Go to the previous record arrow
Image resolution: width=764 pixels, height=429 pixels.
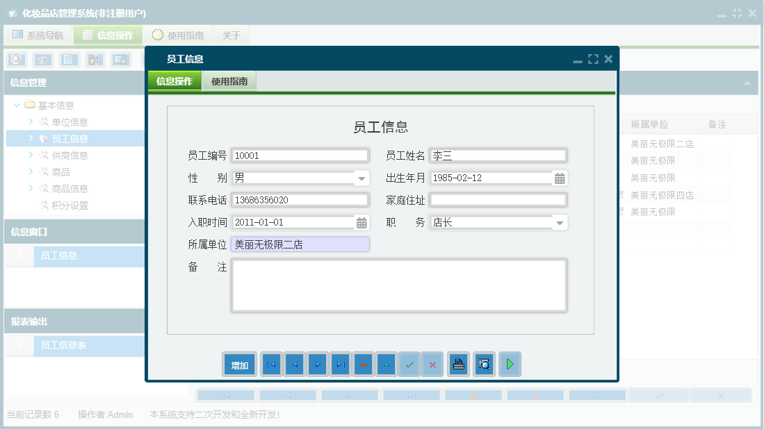pos(294,364)
